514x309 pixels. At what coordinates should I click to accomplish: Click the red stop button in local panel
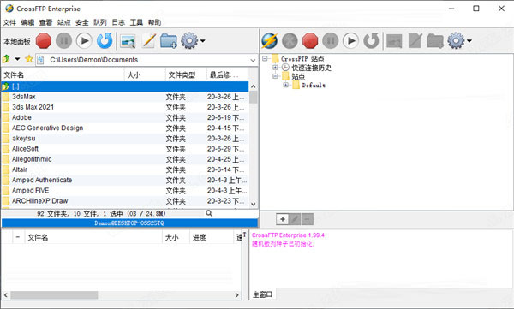pos(44,41)
